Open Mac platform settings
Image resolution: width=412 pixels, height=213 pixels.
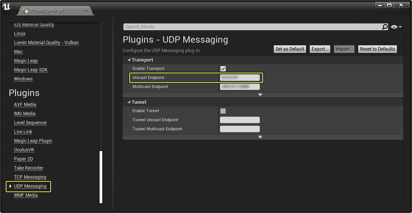[19, 52]
